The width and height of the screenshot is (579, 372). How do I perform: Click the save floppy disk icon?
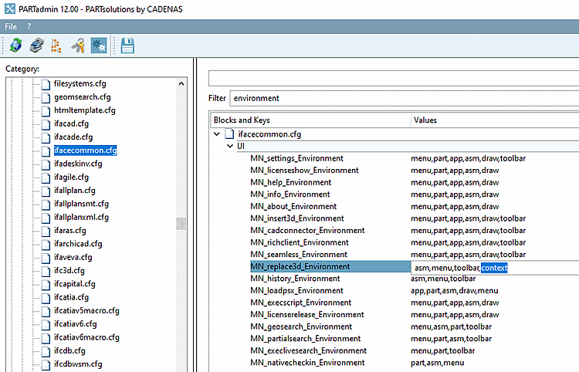click(127, 46)
